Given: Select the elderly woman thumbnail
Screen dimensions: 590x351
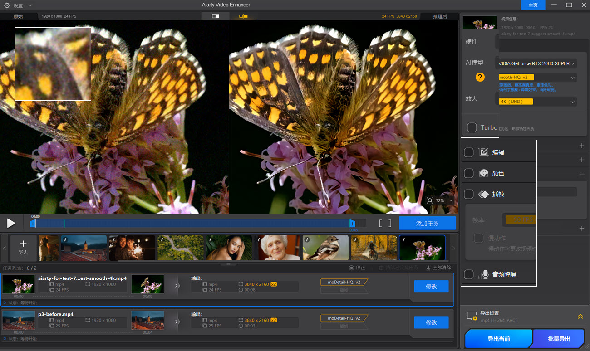Looking at the screenshot, I should [277, 248].
